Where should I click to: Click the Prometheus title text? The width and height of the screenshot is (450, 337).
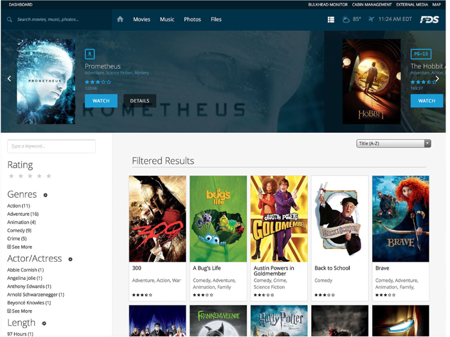click(x=103, y=66)
